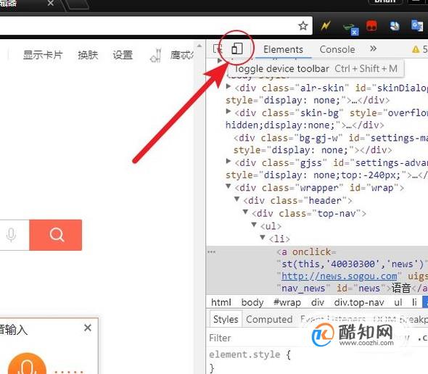Open the Google Translate extension icon
The image size is (428, 374).
coord(417,26)
